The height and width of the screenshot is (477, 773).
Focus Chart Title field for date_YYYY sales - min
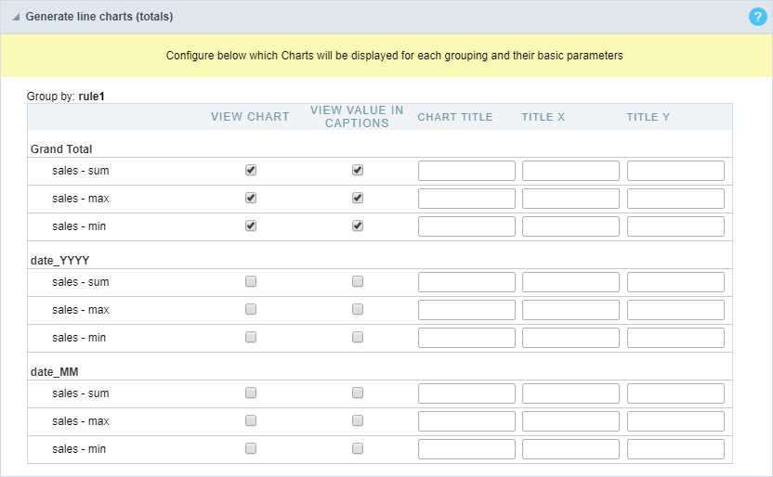(x=466, y=338)
